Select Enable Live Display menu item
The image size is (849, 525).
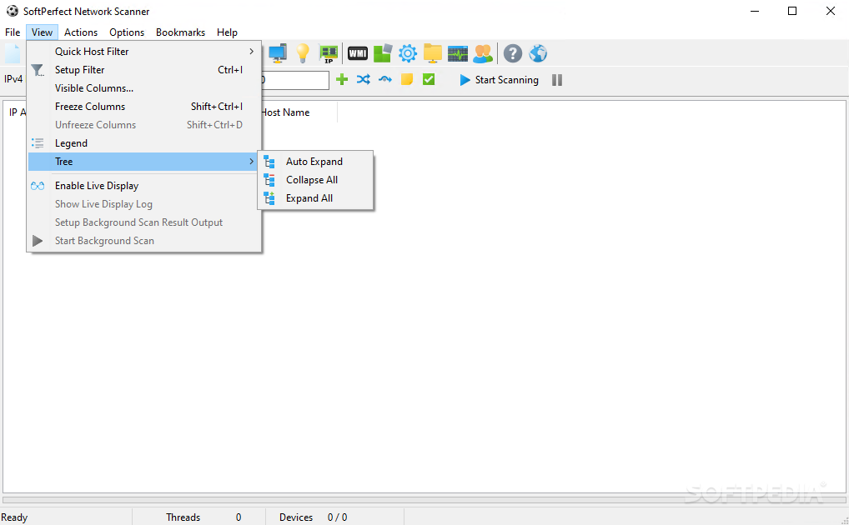pos(143,186)
